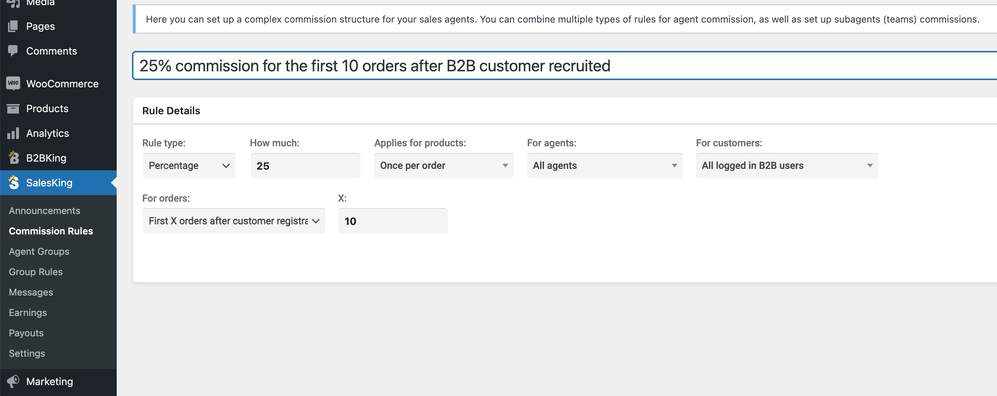
Task: Click the WooCommerce logo icon
Action: pos(13,83)
